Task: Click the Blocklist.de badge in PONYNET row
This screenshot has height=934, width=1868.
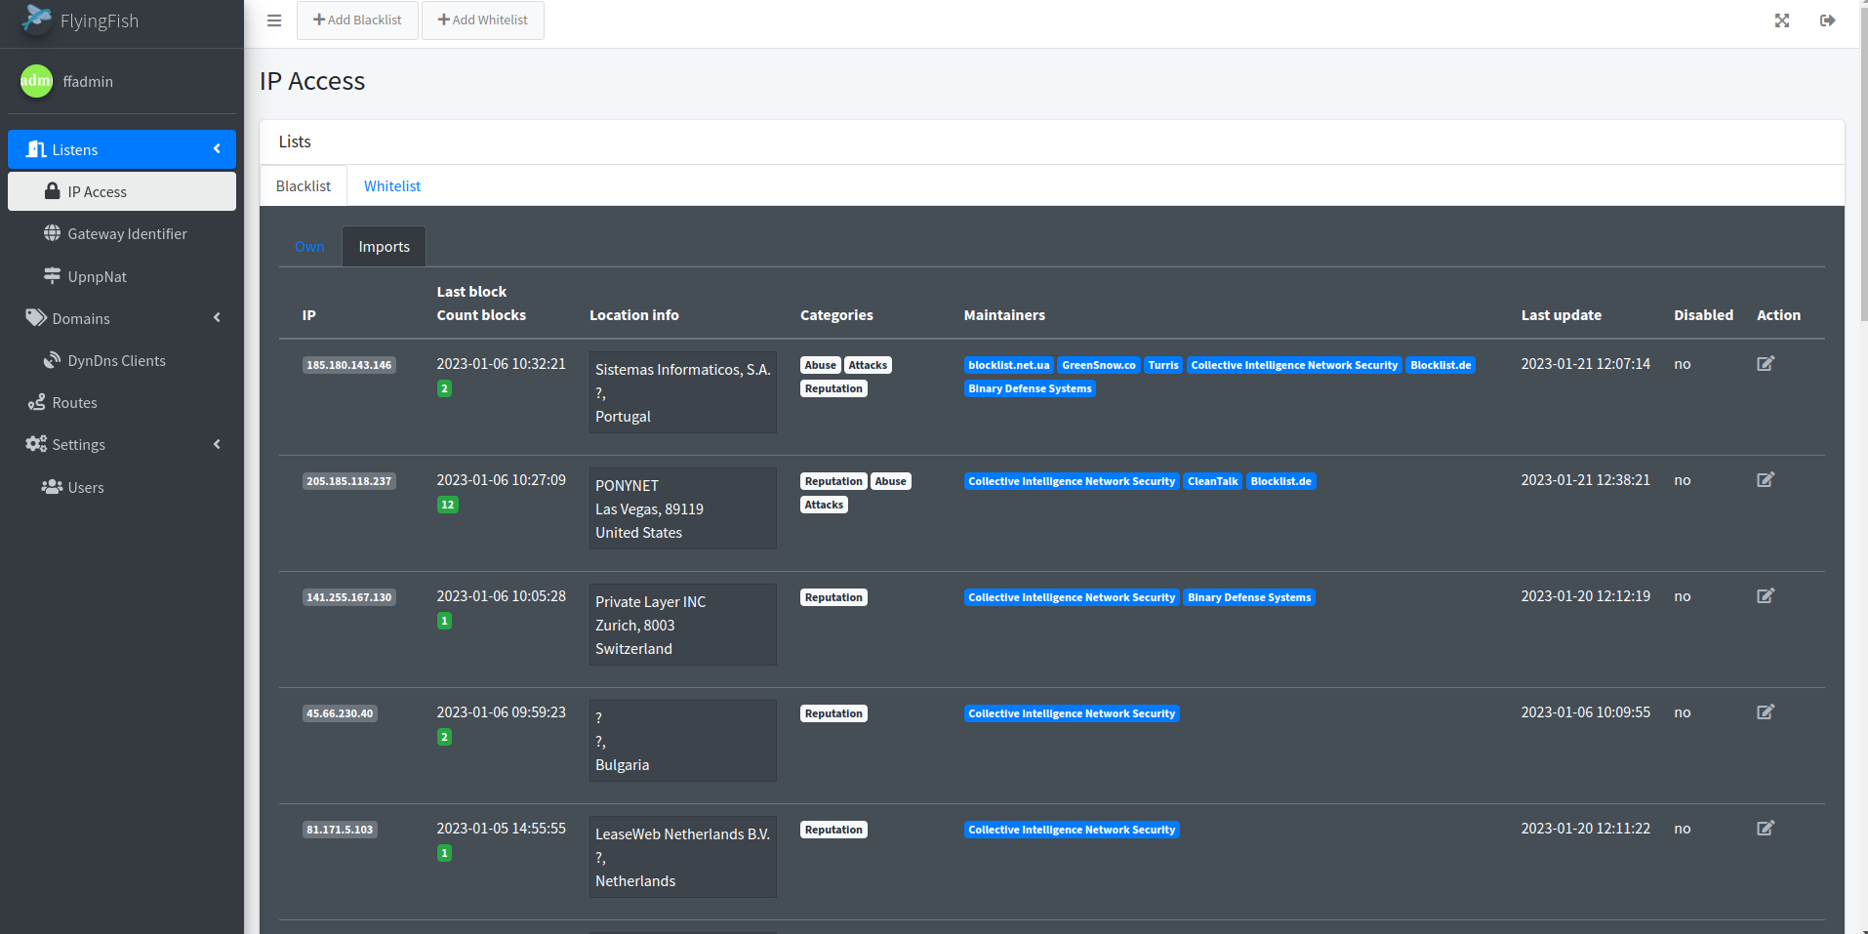Action: pos(1281,481)
